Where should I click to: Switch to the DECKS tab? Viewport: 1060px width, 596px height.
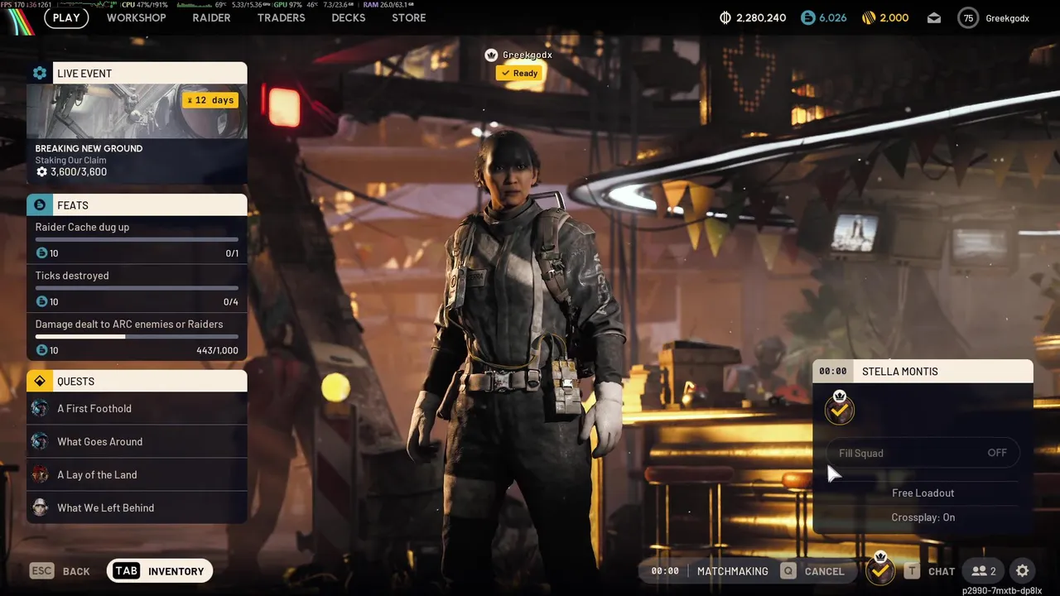(x=349, y=17)
